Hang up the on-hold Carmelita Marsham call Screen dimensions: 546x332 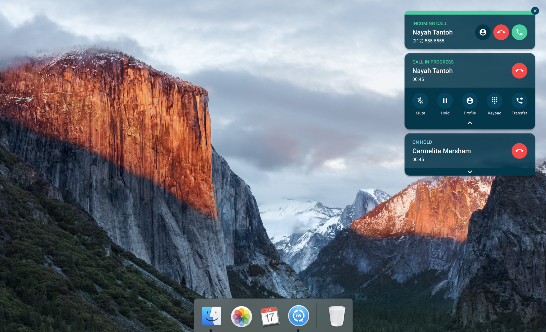tap(519, 151)
